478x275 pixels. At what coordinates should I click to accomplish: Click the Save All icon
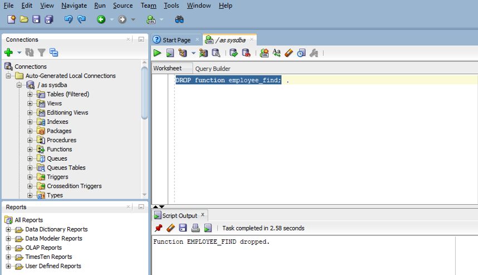point(49,20)
